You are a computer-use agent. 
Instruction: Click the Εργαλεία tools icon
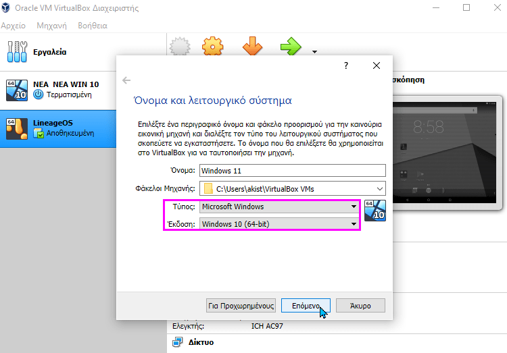tap(15, 51)
